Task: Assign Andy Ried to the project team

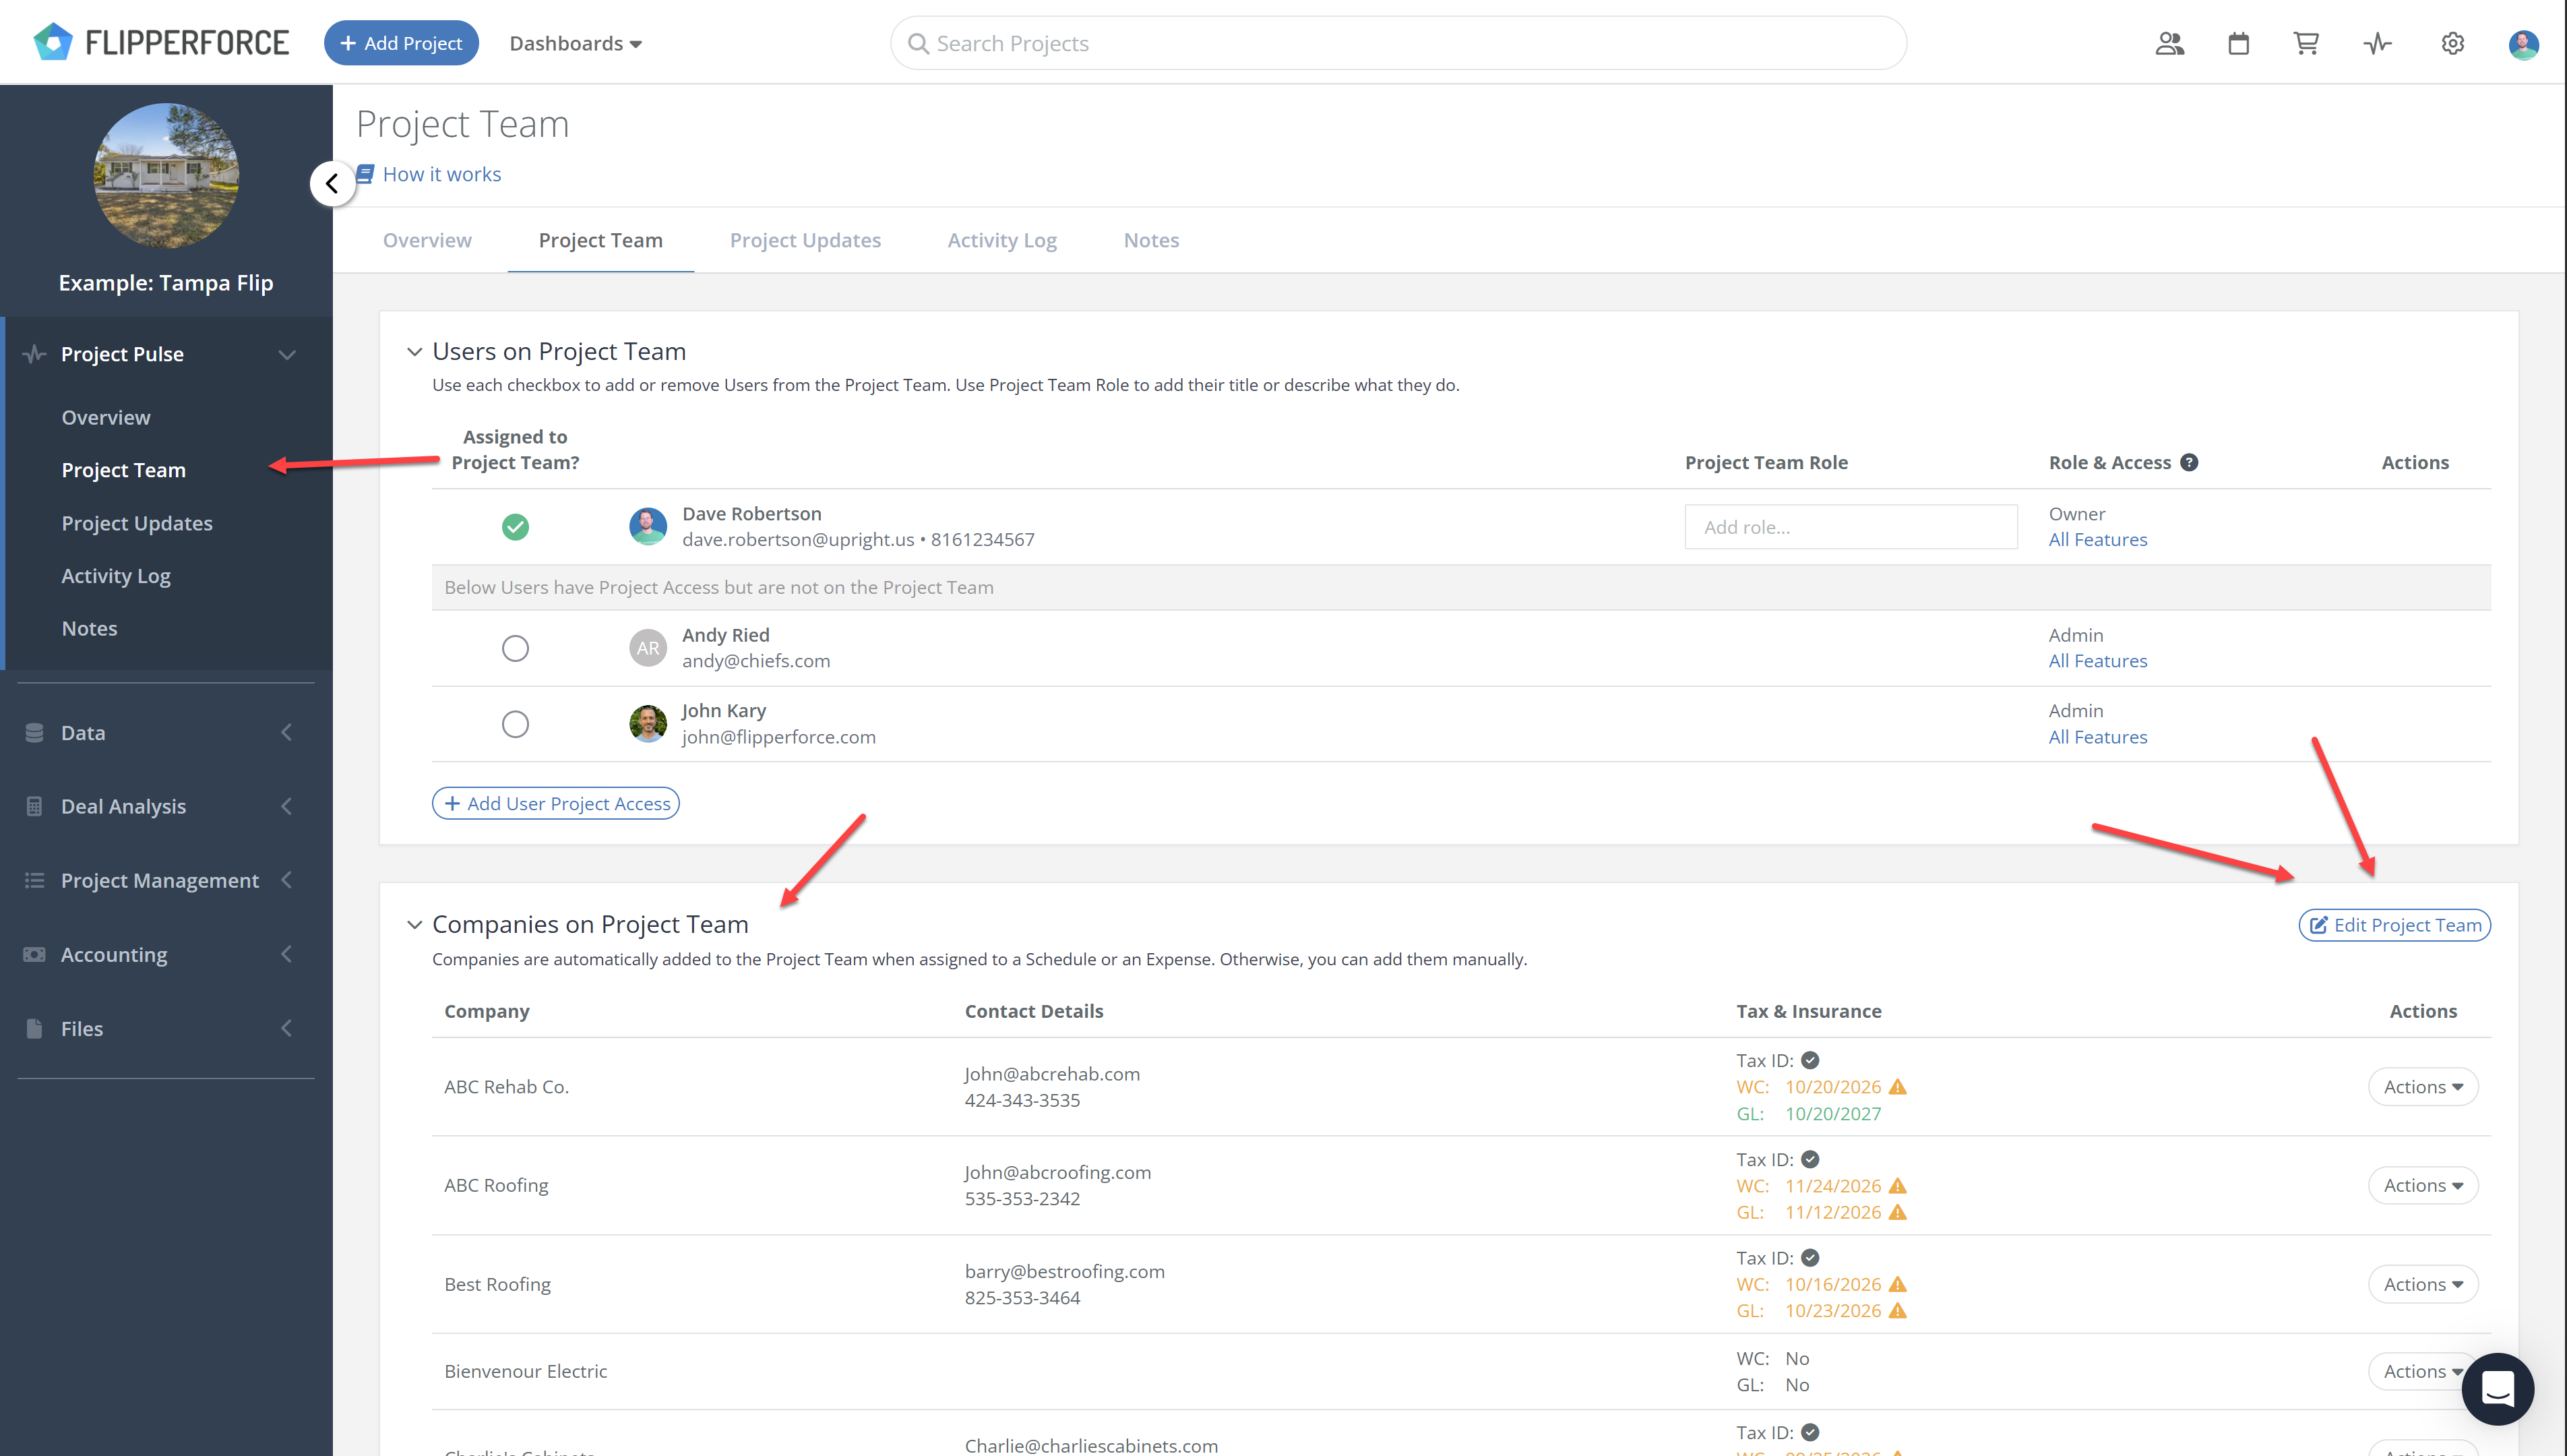Action: click(515, 648)
